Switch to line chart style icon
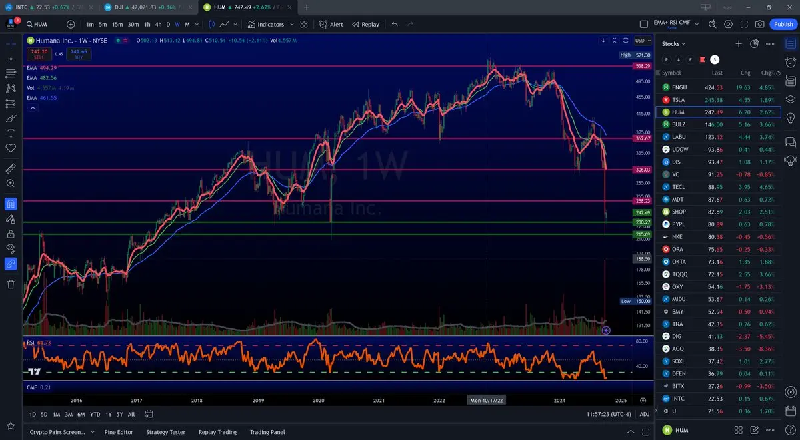Image resolution: width=800 pixels, height=440 pixels. coord(225,24)
